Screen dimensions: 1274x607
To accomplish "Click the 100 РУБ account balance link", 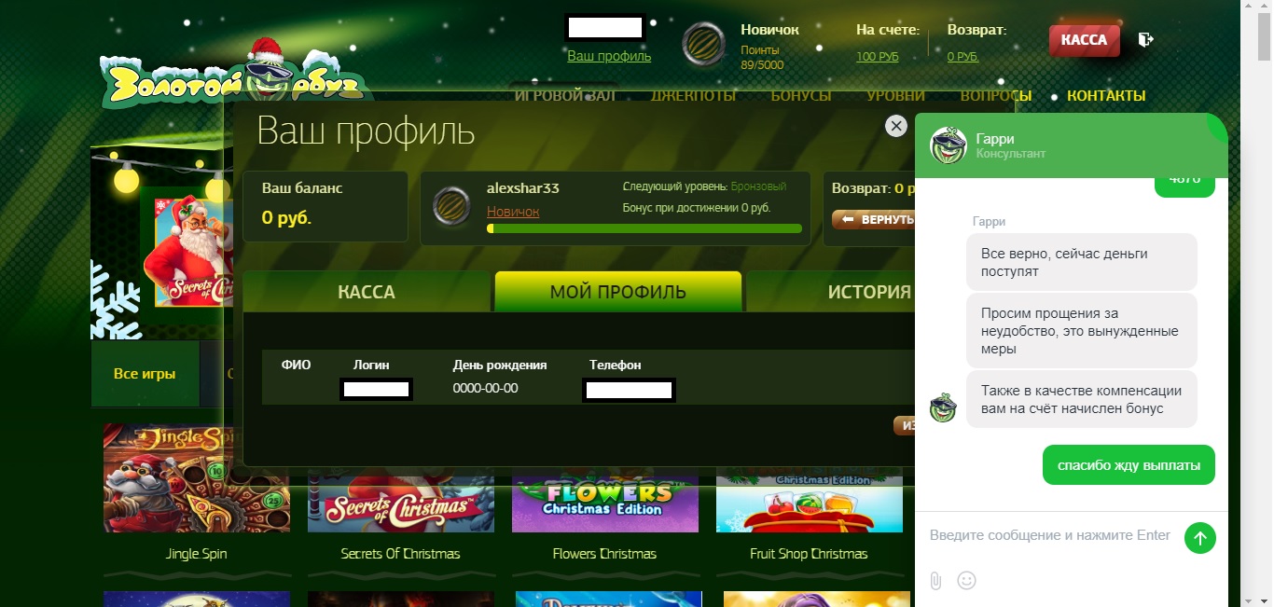I will 878,57.
